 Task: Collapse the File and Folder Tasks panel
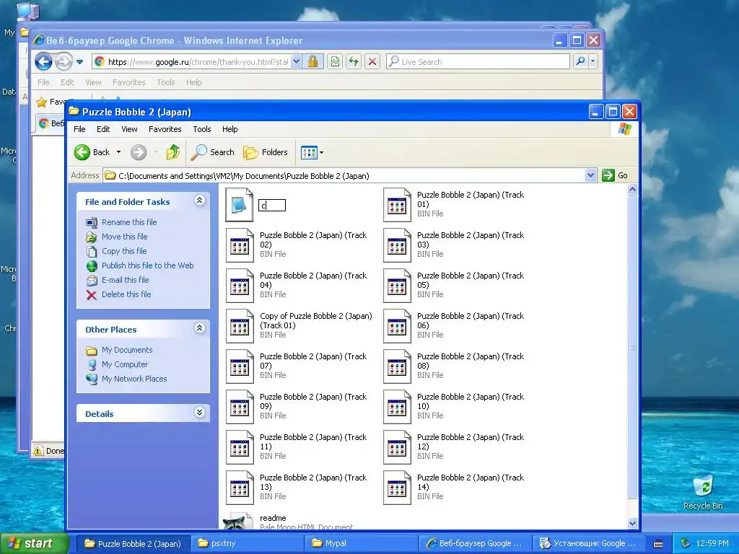199,201
